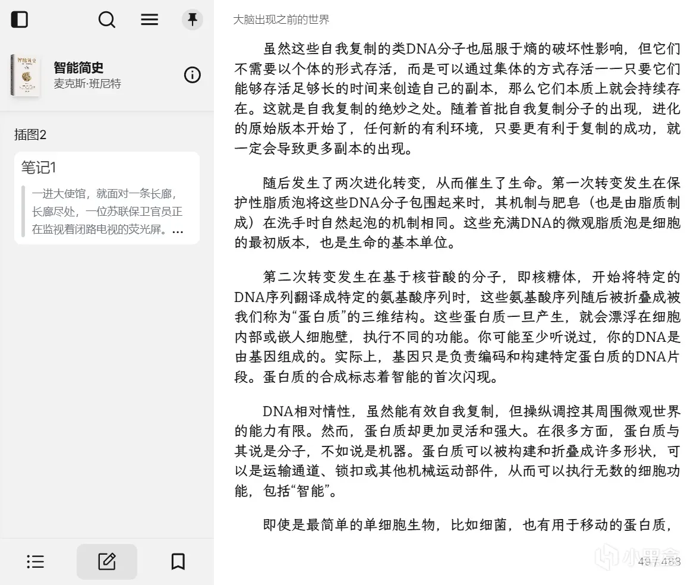Viewport: 700px width, 585px height.
Task: Expand truncated note text ellipsis
Action: (178, 231)
